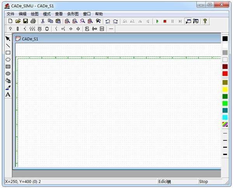
Task: Open a file with folder icon
Action: [x=18, y=21]
